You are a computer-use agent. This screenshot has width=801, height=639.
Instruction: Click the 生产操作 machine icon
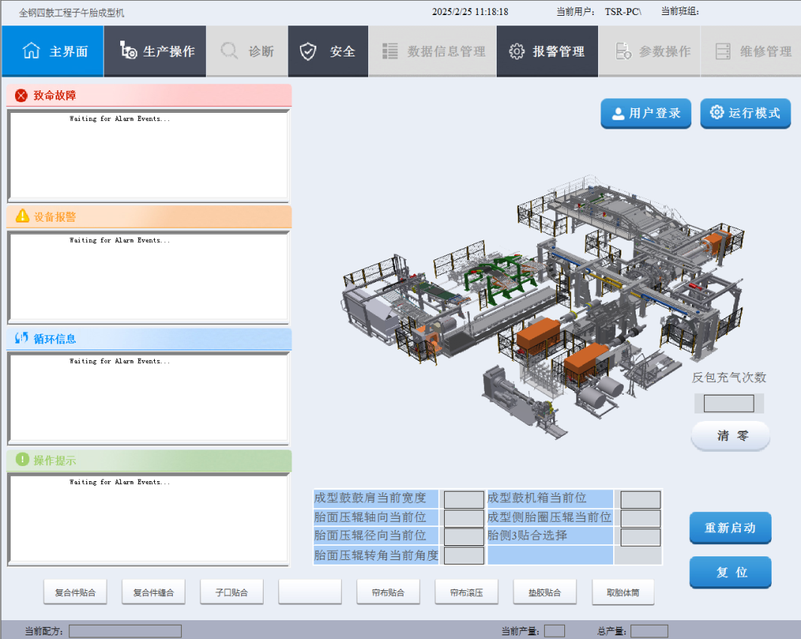coord(128,51)
